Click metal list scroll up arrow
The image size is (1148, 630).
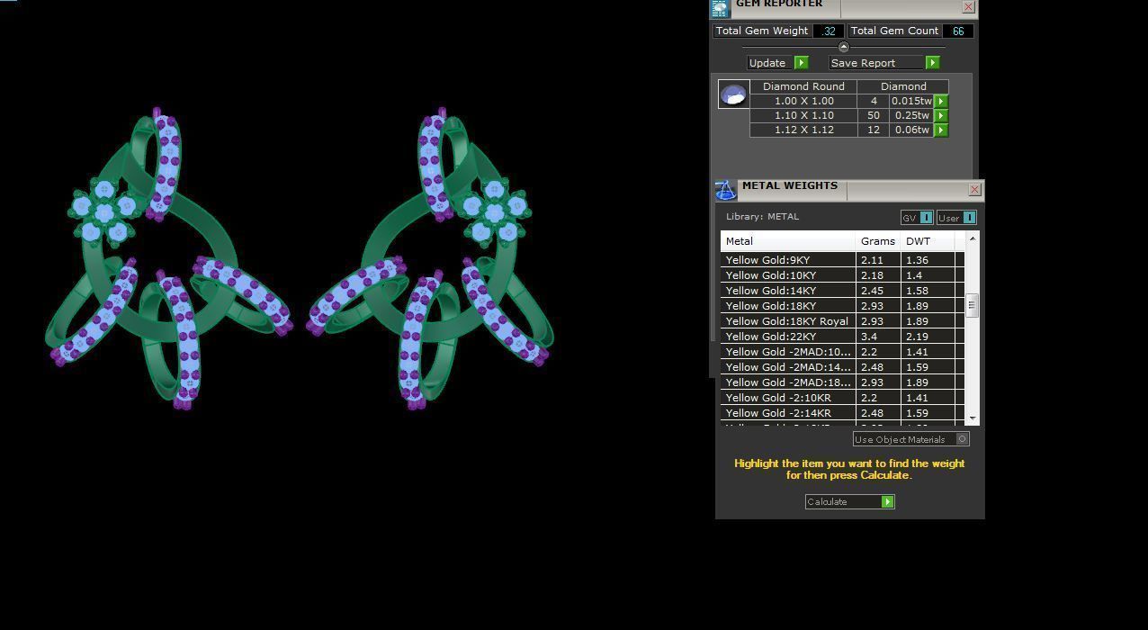pyautogui.click(x=972, y=238)
